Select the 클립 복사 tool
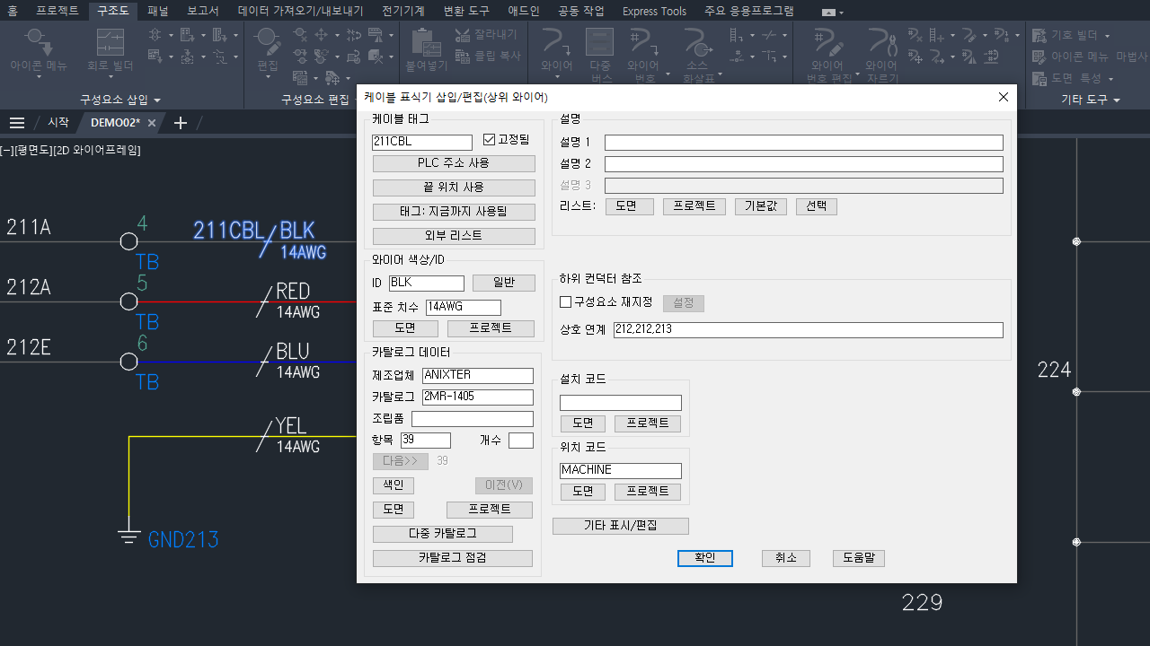 click(x=487, y=56)
